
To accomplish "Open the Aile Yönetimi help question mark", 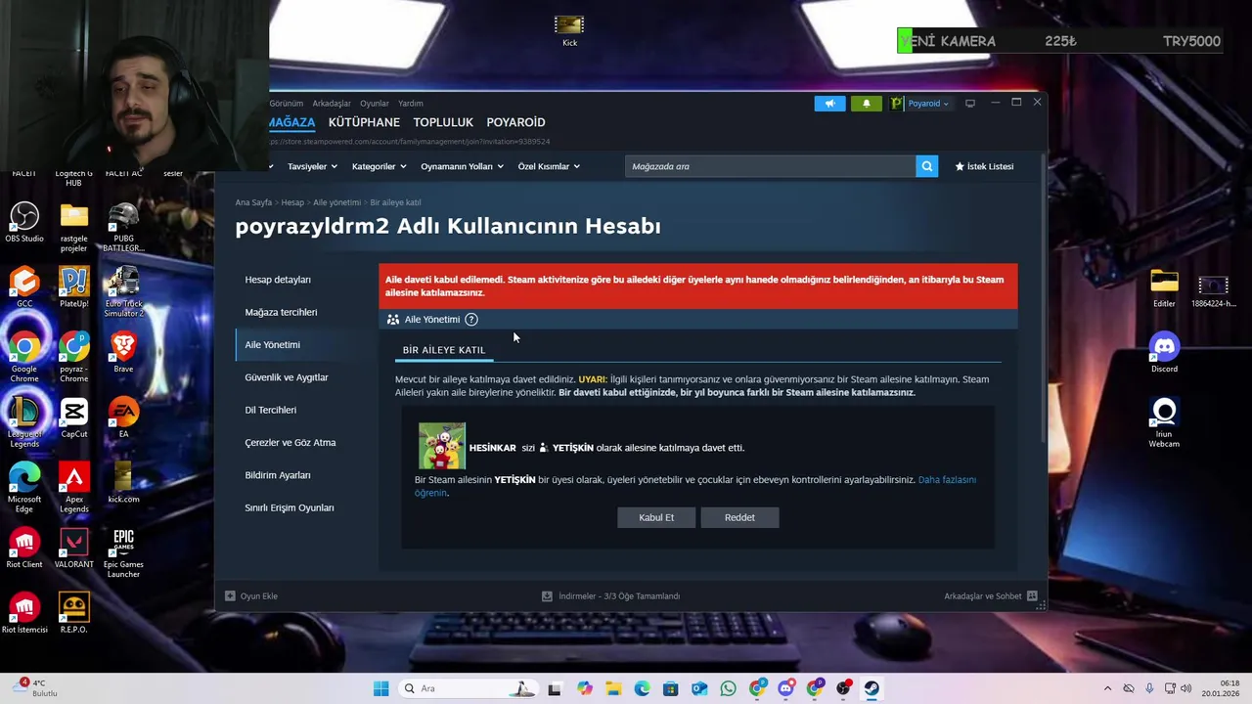I will tap(470, 320).
